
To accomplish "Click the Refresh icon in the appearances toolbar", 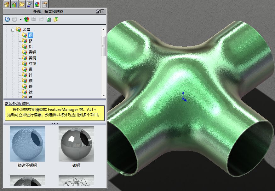I will (48, 19).
